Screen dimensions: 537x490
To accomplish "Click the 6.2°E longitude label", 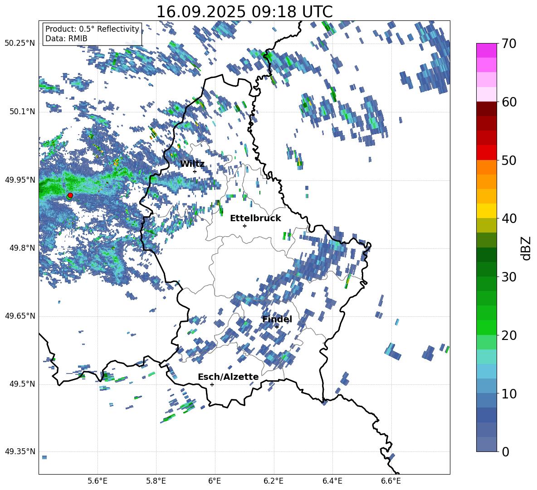I will [273, 481].
